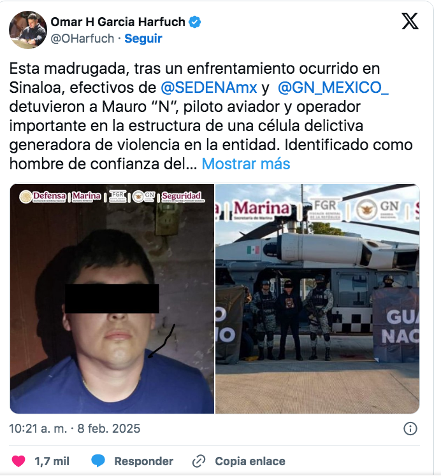Screen dimensions: 441x476
Task: Open Omar H Garcia Harfuch profile name
Action: click(x=118, y=22)
